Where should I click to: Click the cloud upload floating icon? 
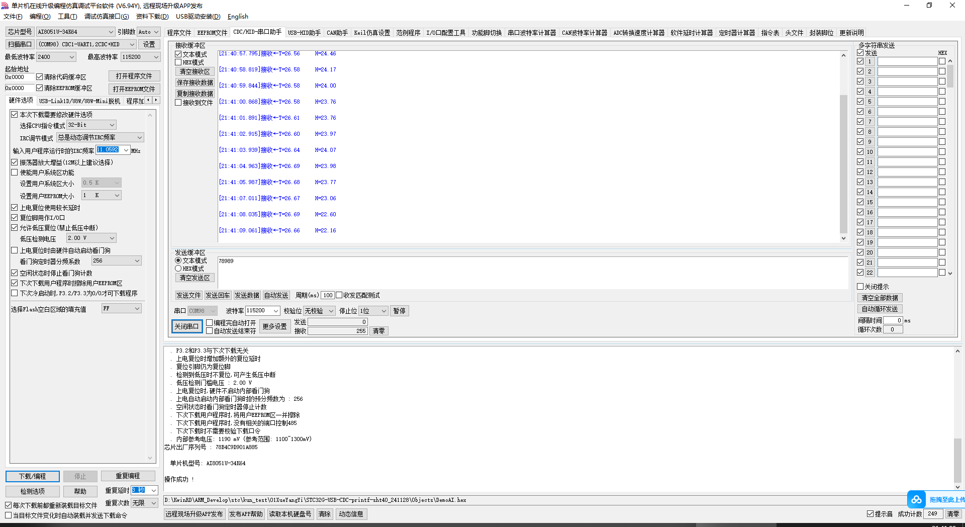point(916,499)
